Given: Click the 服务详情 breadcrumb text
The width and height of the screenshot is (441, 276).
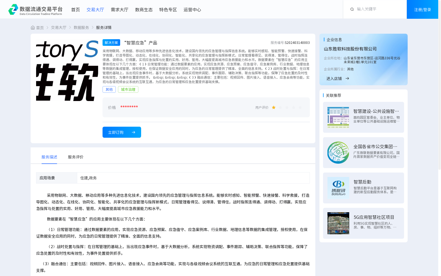Looking at the screenshot, I should click(104, 28).
